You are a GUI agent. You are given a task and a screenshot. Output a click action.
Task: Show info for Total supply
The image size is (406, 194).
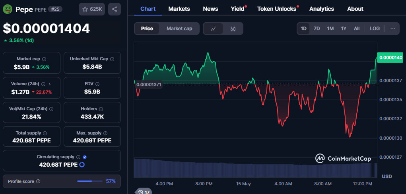45,133
